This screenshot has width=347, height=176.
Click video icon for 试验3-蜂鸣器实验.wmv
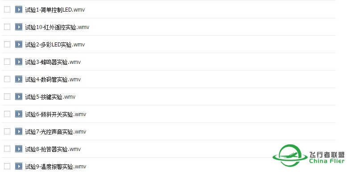coord(19,62)
